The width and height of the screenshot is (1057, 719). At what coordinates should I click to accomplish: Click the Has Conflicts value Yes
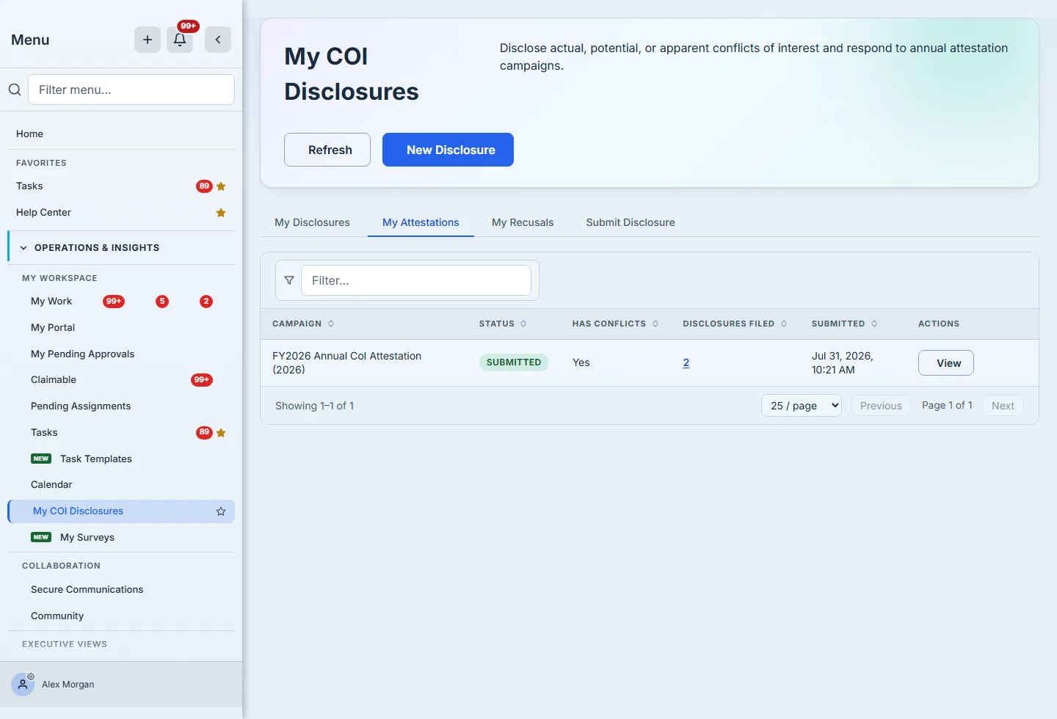(581, 362)
